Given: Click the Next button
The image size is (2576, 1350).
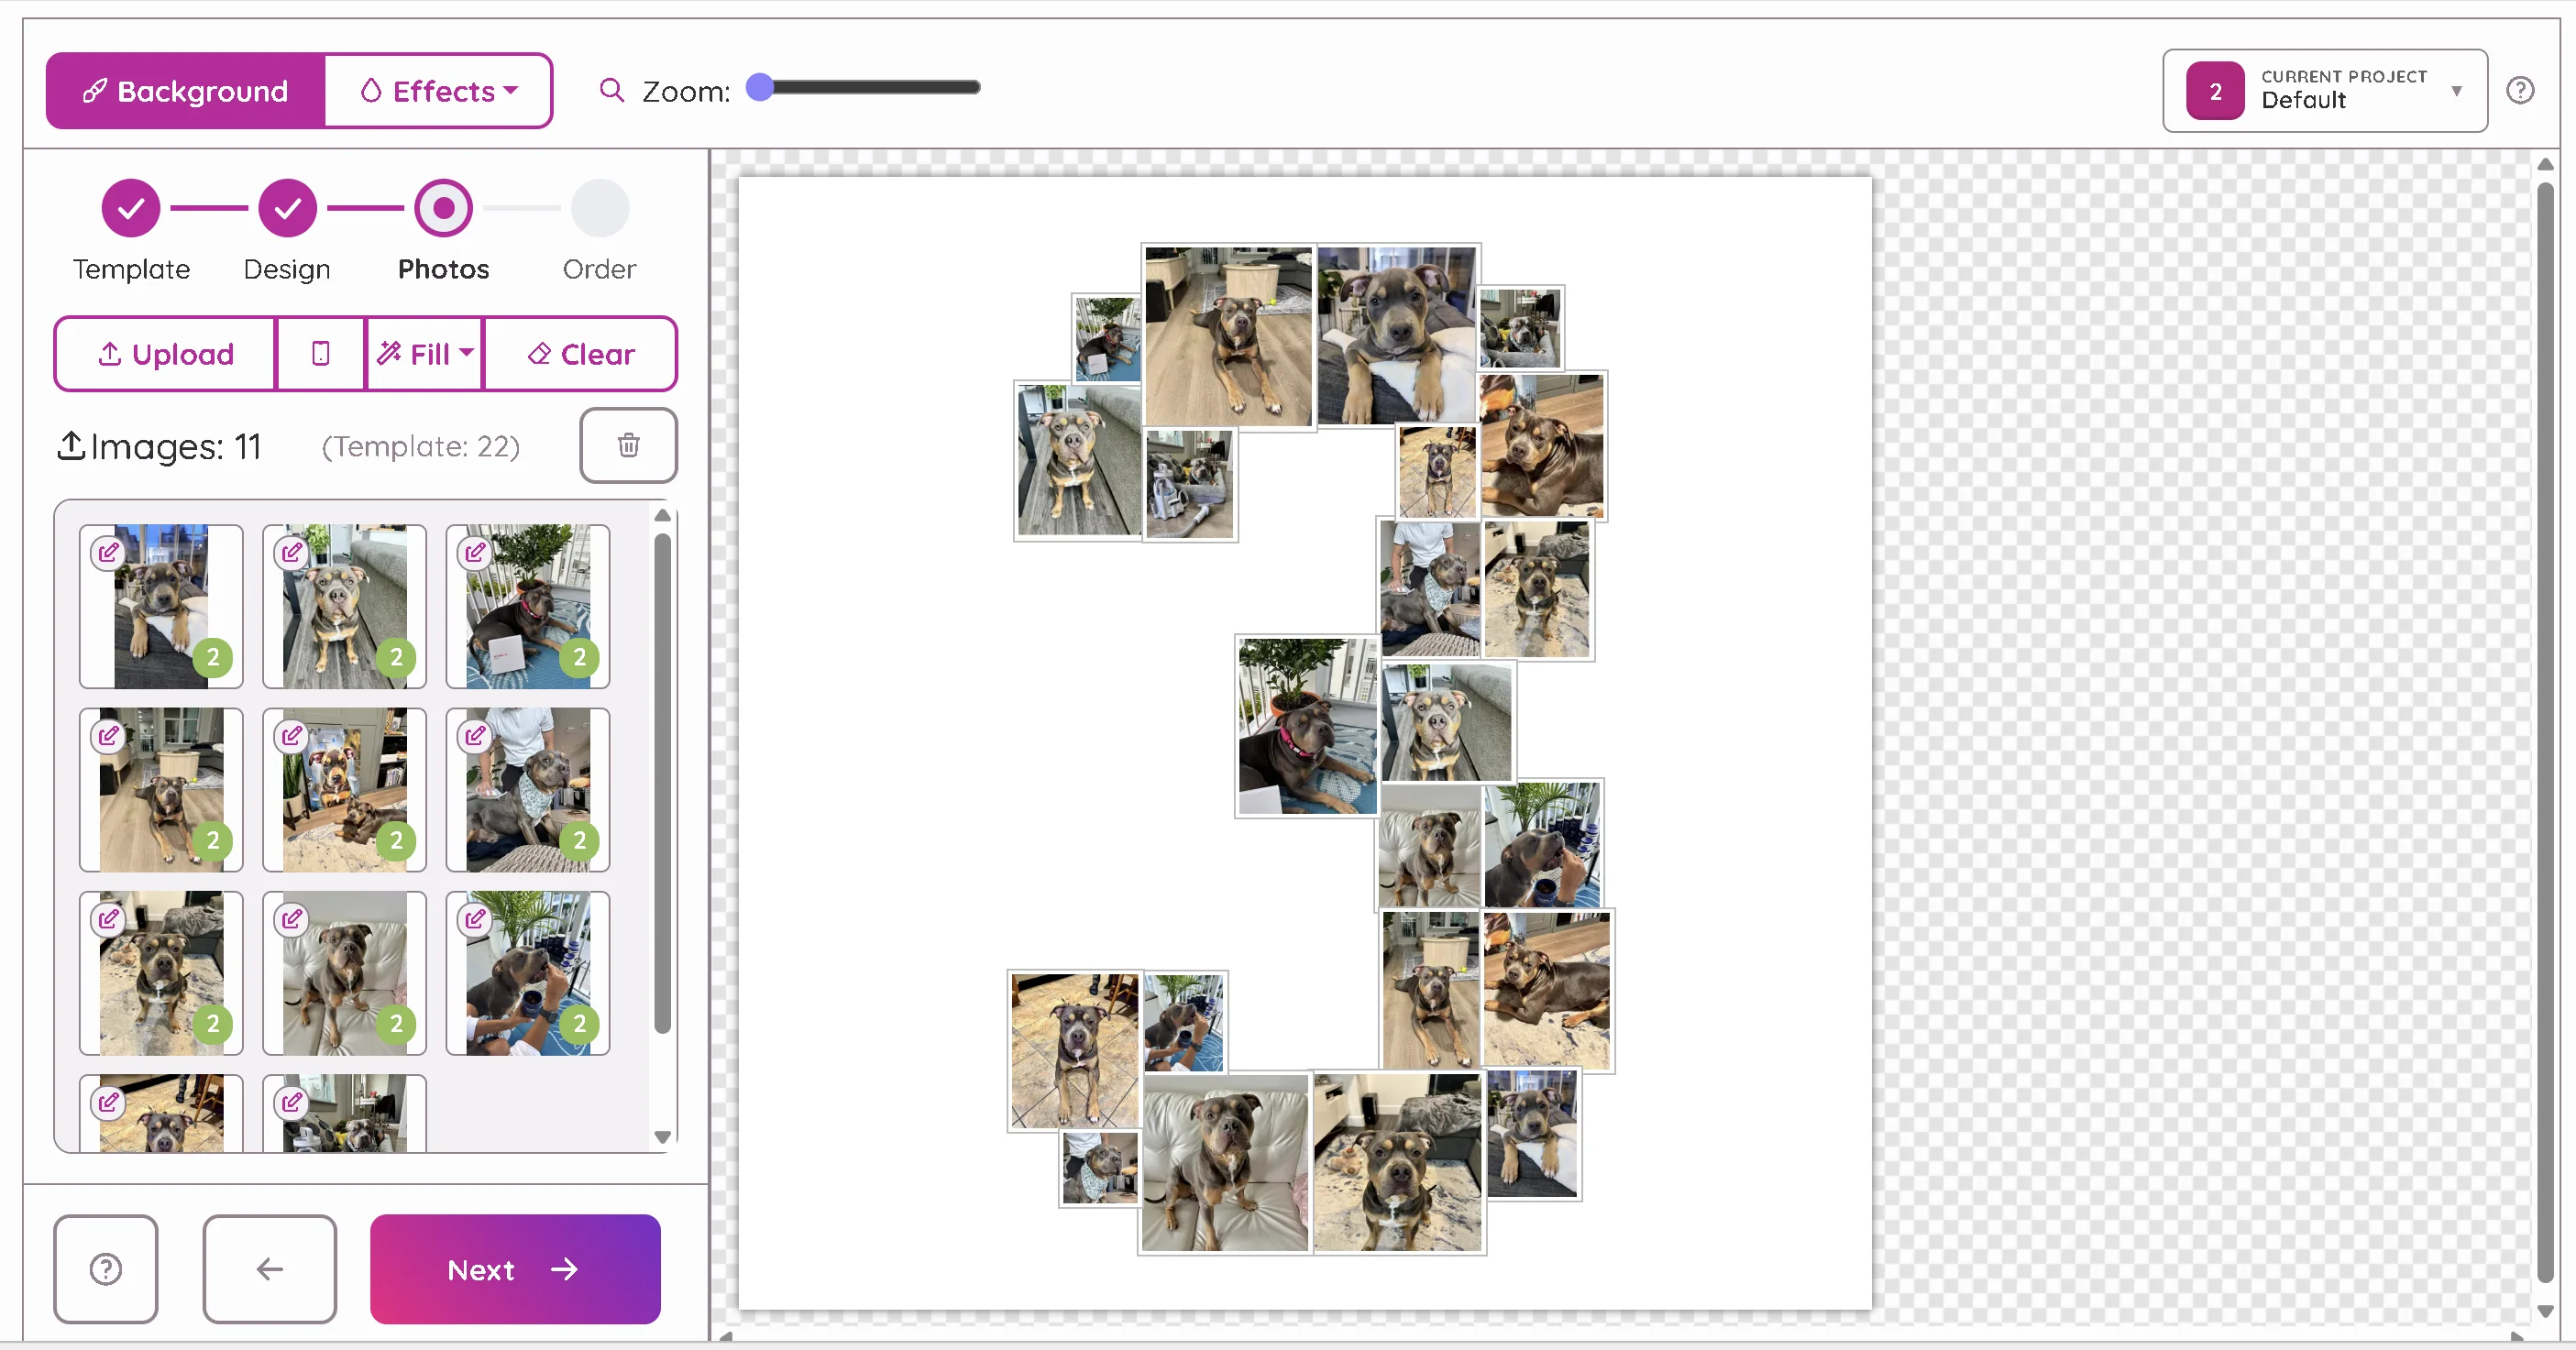Looking at the screenshot, I should pyautogui.click(x=515, y=1269).
